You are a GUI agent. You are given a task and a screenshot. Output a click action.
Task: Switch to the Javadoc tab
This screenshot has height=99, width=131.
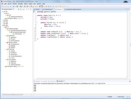44,81
